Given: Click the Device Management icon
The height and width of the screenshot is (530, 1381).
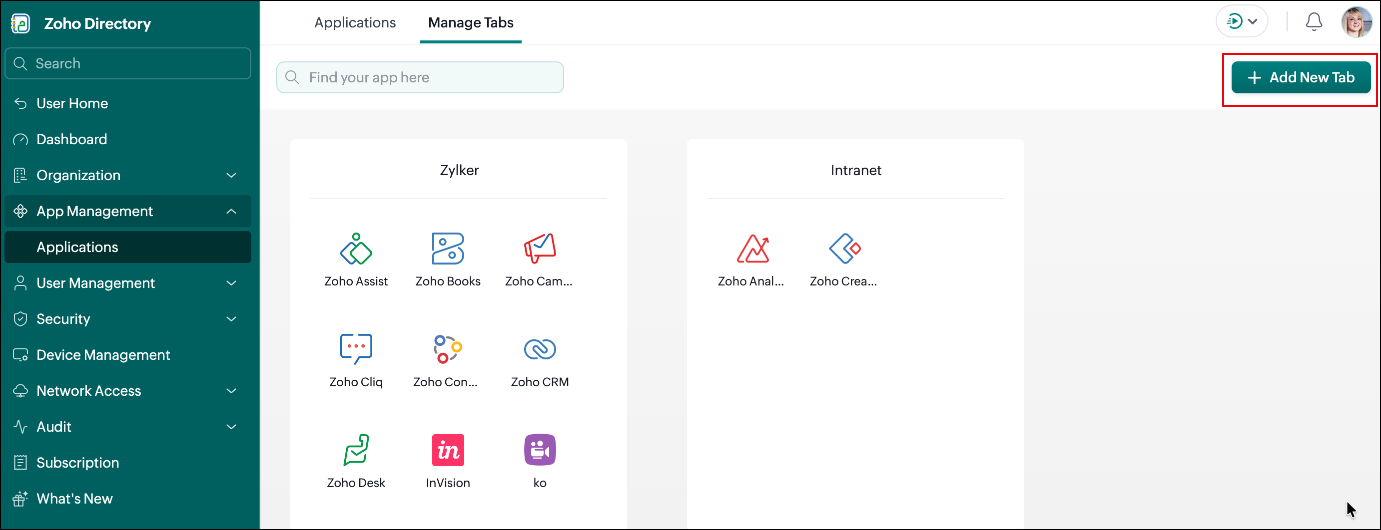Looking at the screenshot, I should click(x=20, y=354).
